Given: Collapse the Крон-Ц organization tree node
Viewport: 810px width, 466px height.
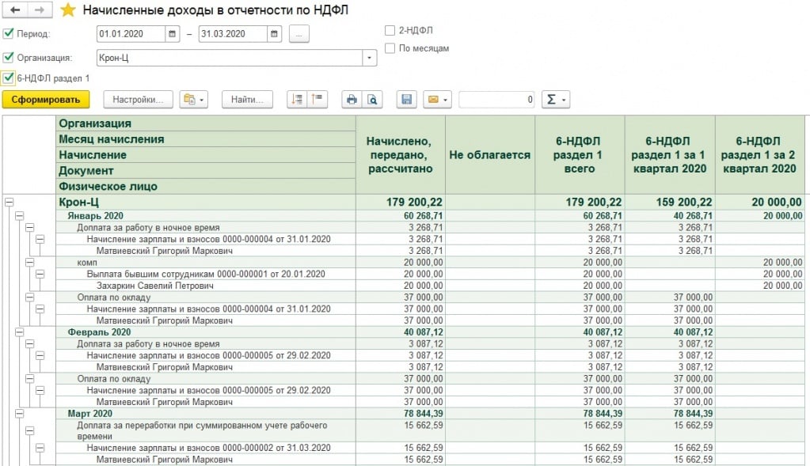Looking at the screenshot, I should (9, 203).
